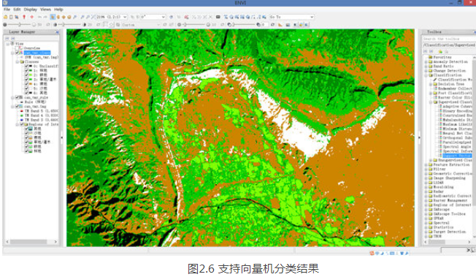Click the Layer Manager horizontal scrollbar
476x277 pixels.
point(29,242)
